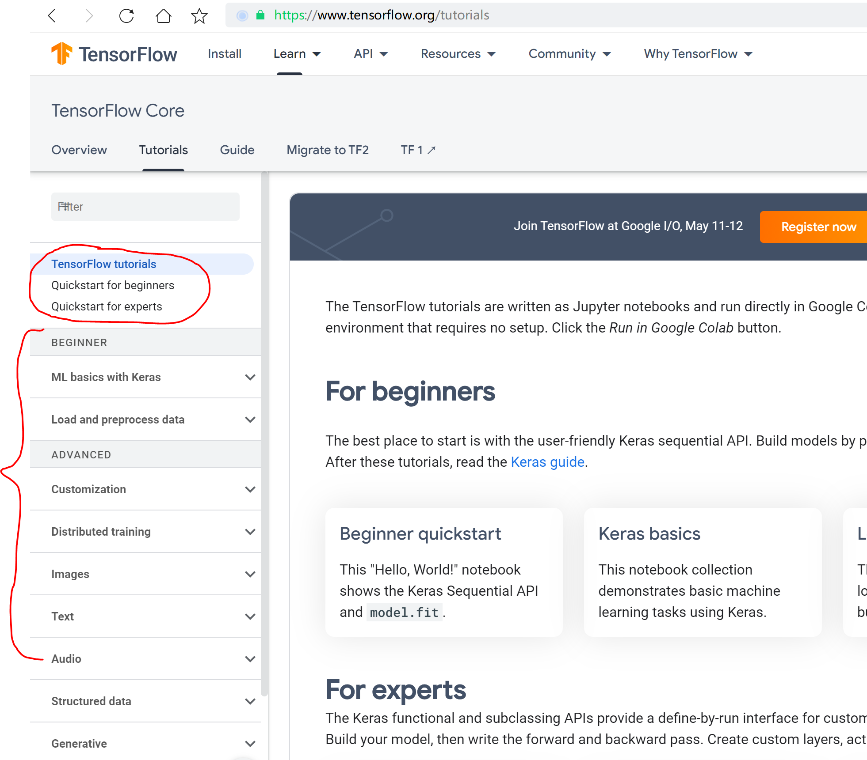Expand Load and preprocess data section

click(145, 420)
